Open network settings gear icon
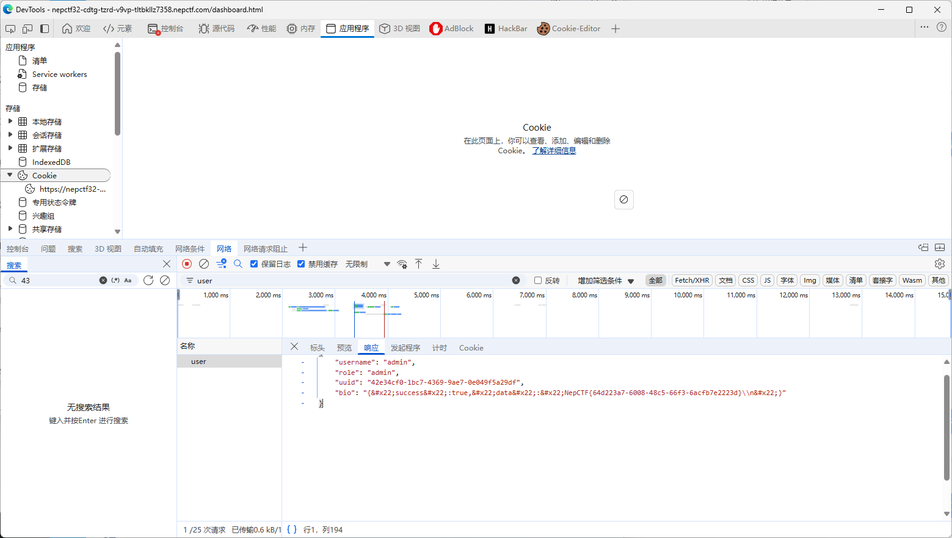This screenshot has width=952, height=538. click(x=940, y=264)
